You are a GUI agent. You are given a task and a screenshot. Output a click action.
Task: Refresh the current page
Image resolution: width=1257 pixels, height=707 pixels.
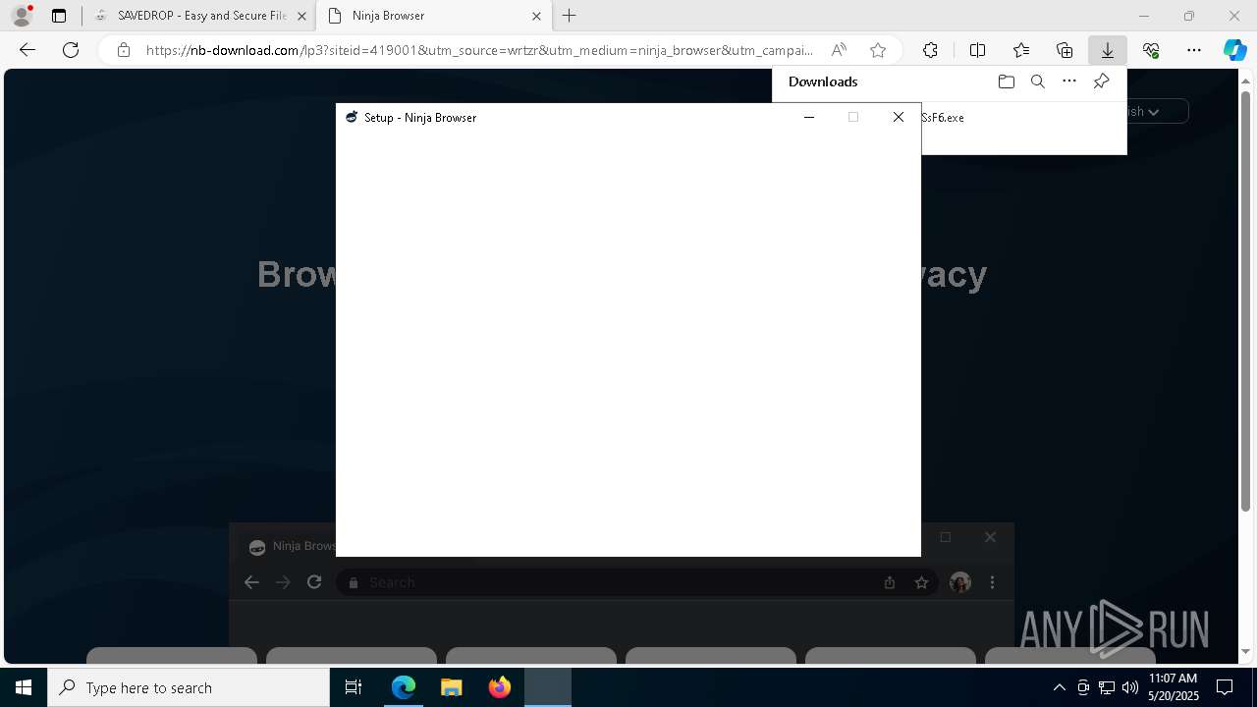(x=71, y=50)
